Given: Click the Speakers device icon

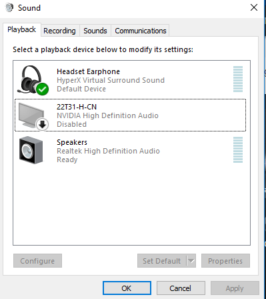Looking at the screenshot, I should [x=31, y=150].
